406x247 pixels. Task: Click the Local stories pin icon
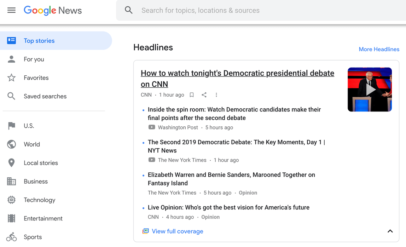coord(11,163)
